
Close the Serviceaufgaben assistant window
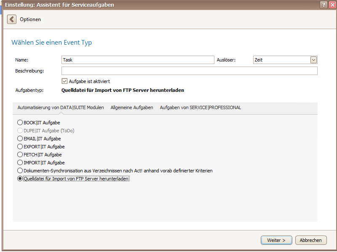333,5
